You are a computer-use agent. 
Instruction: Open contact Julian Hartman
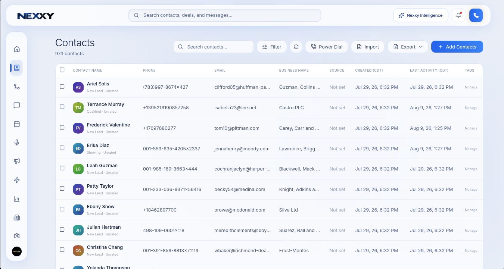click(x=104, y=227)
